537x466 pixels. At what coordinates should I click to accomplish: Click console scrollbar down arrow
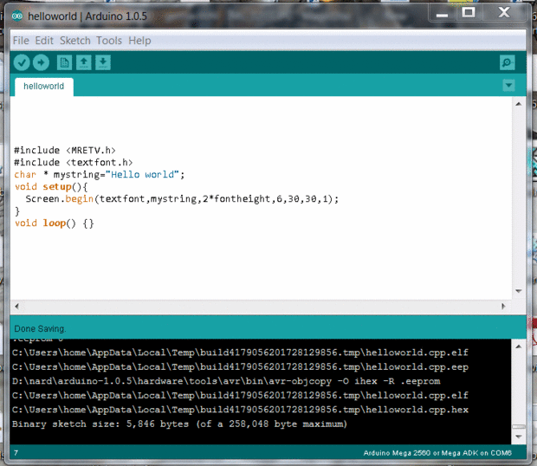[519, 437]
